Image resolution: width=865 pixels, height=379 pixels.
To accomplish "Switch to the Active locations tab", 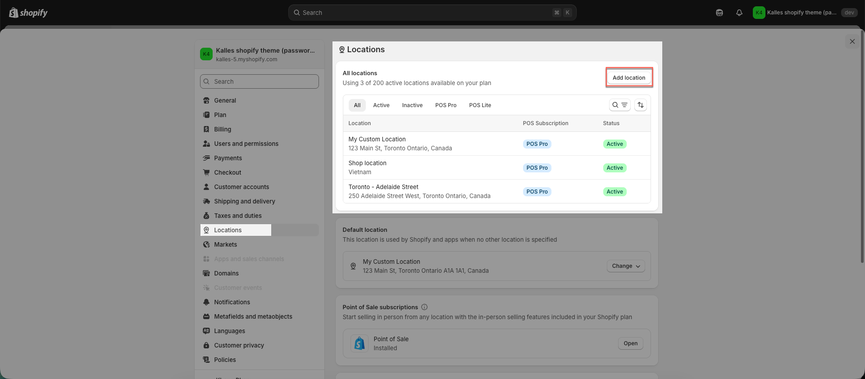I will (x=381, y=105).
